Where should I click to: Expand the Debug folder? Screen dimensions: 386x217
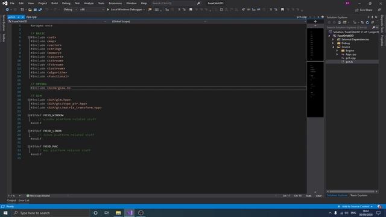click(333, 43)
